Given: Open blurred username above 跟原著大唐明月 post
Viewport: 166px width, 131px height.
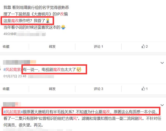Looking at the screenshot, I should pos(12,104).
